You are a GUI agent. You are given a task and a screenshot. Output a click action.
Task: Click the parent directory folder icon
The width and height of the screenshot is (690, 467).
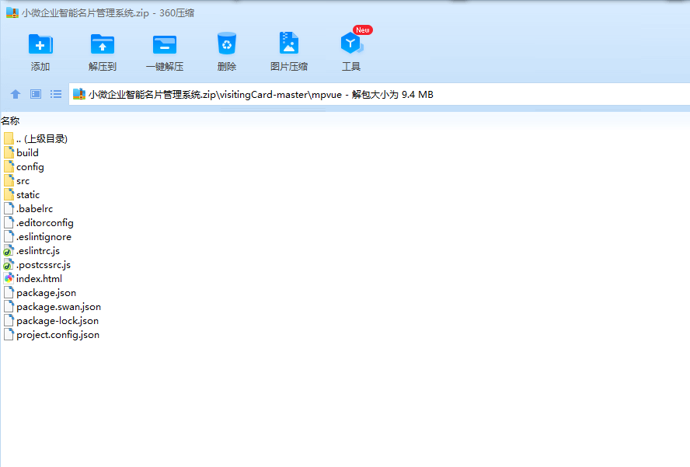tap(9, 138)
